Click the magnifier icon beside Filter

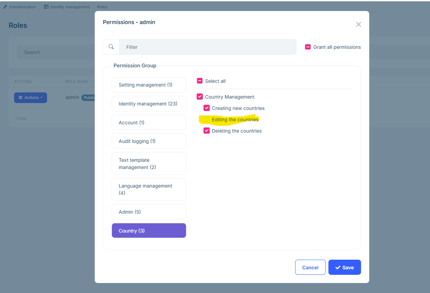coord(111,47)
